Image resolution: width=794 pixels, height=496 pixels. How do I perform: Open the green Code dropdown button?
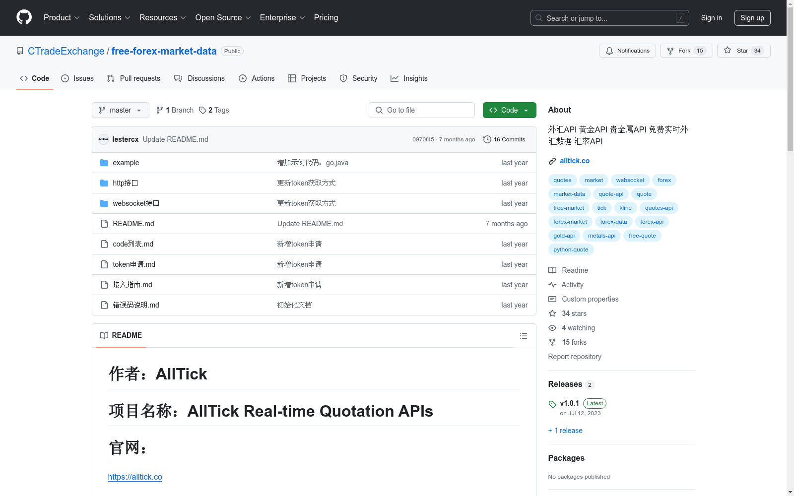pos(509,110)
